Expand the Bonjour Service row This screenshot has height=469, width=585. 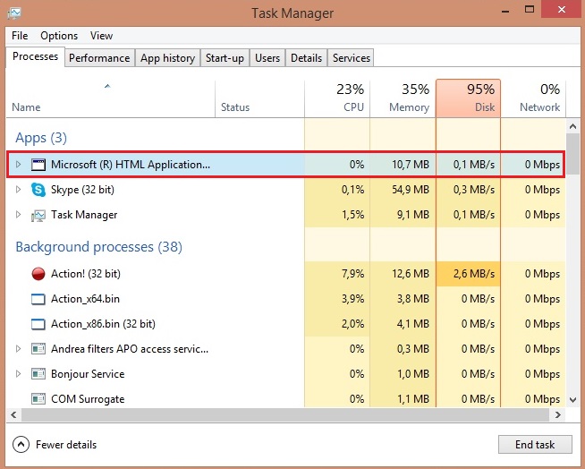[18, 374]
